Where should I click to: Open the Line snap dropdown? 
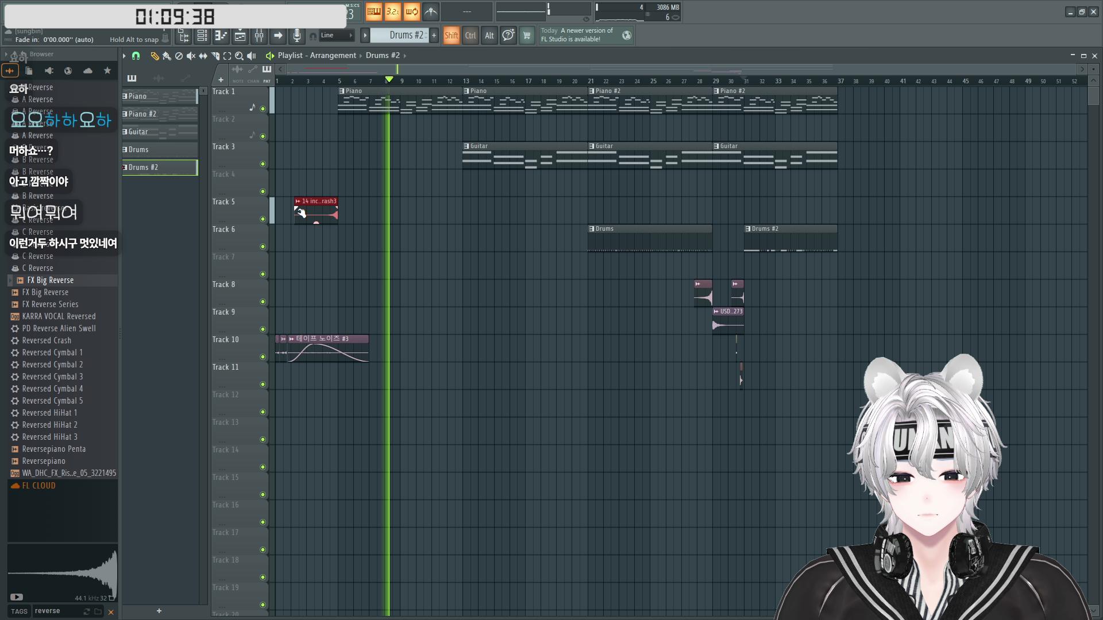tap(337, 36)
